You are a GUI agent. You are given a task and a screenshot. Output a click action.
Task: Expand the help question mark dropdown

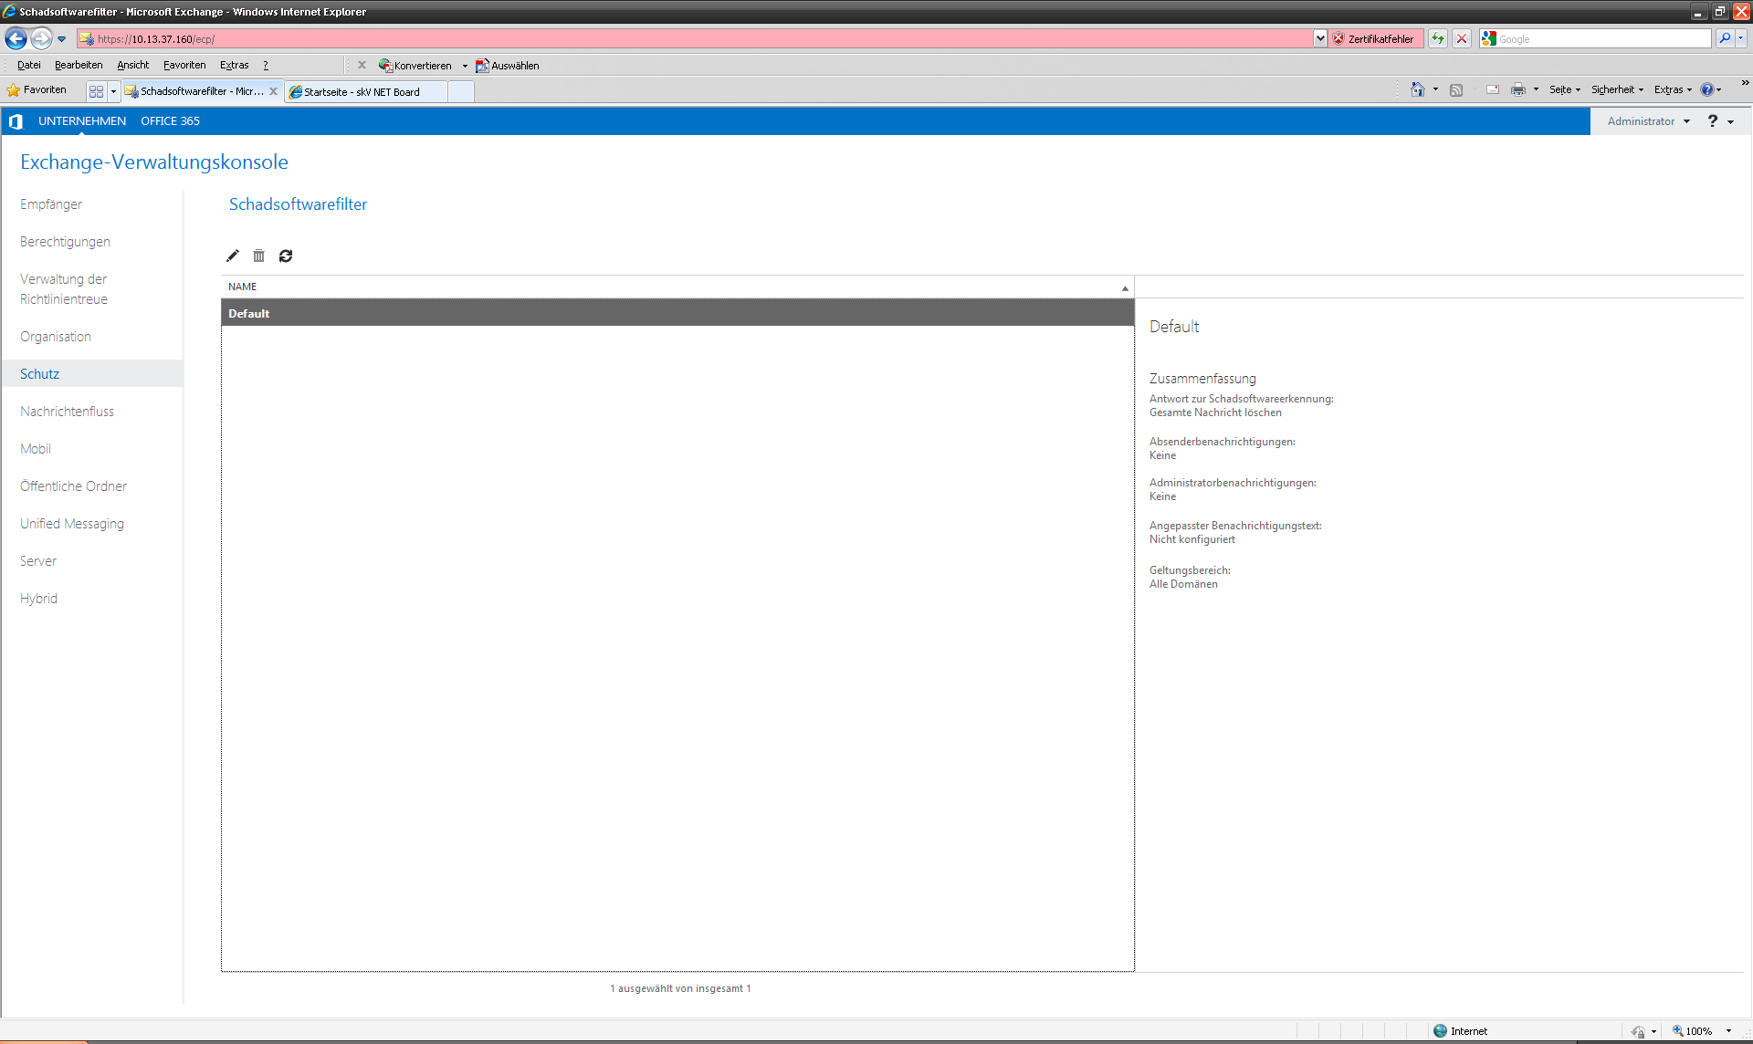(1720, 121)
